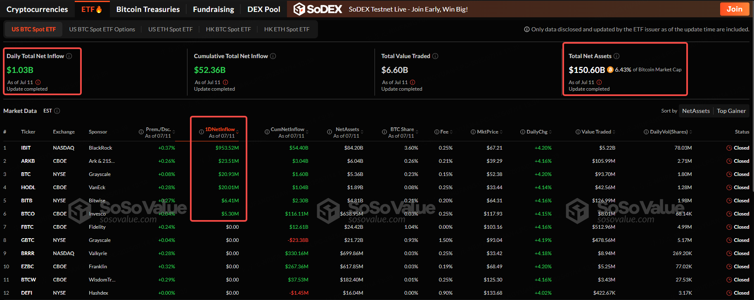Click the red alert icon under Total Value Traded
754x300 pixels.
tap(413, 82)
